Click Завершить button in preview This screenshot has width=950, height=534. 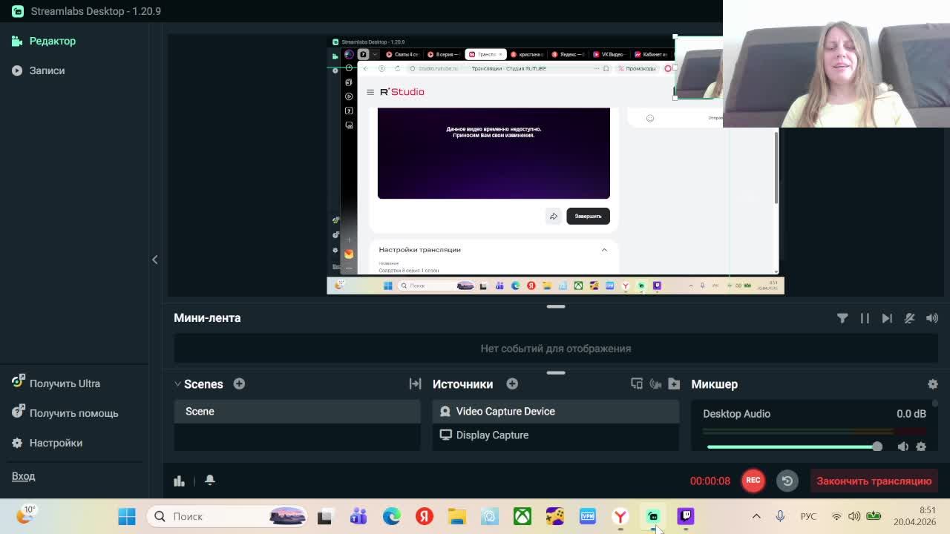[x=588, y=216]
